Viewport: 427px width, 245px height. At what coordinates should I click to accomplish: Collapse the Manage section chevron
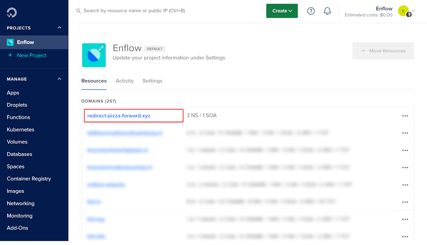[59, 79]
